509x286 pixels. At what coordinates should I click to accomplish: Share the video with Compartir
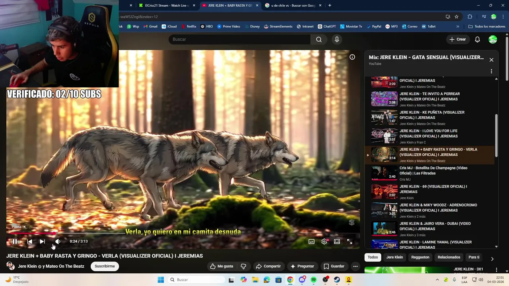[268, 266]
